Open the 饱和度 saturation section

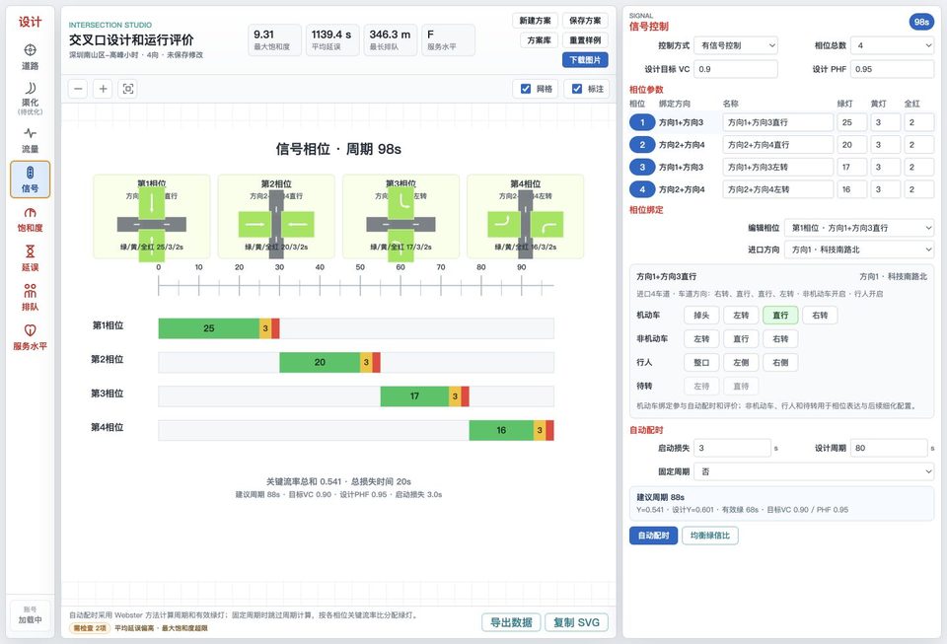tap(30, 220)
